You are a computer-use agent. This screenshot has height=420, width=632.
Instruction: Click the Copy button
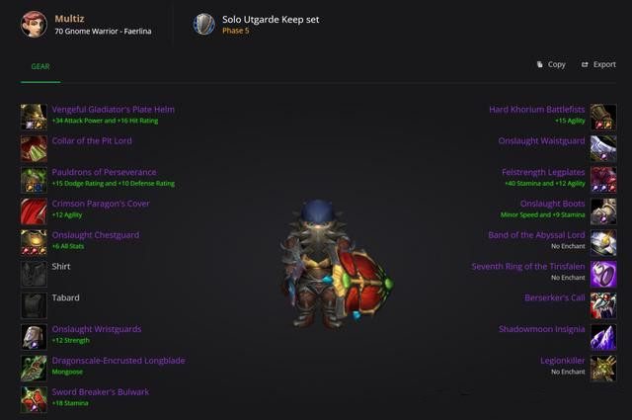click(x=551, y=64)
